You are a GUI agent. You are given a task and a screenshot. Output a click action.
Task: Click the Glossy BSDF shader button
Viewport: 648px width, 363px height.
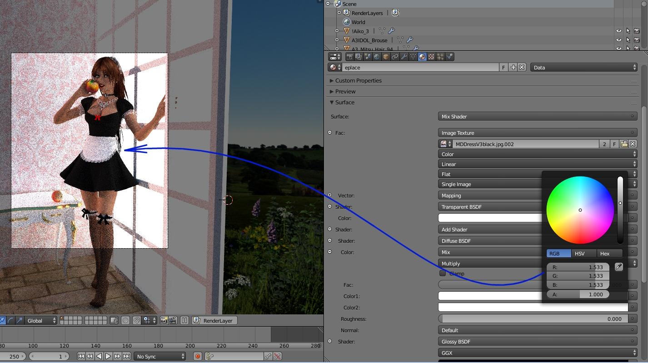click(538, 341)
